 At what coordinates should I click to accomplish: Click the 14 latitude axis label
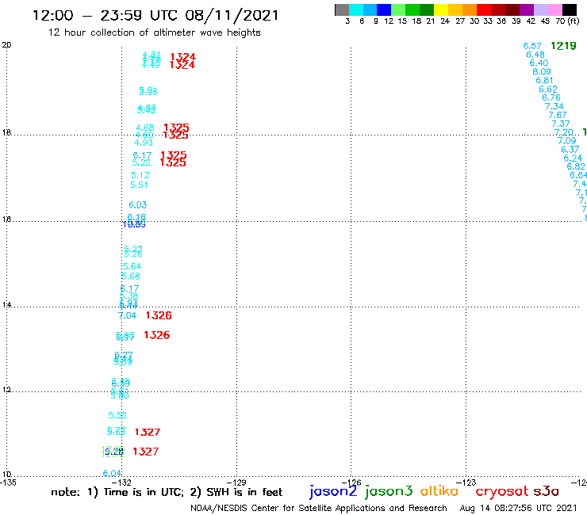6,305
